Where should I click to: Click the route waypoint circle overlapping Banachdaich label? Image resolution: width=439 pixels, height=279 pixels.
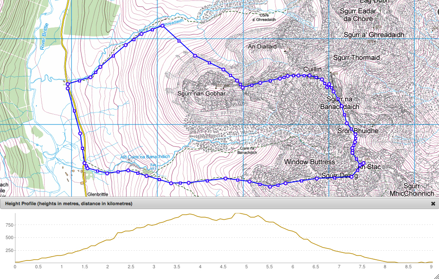point(341,106)
